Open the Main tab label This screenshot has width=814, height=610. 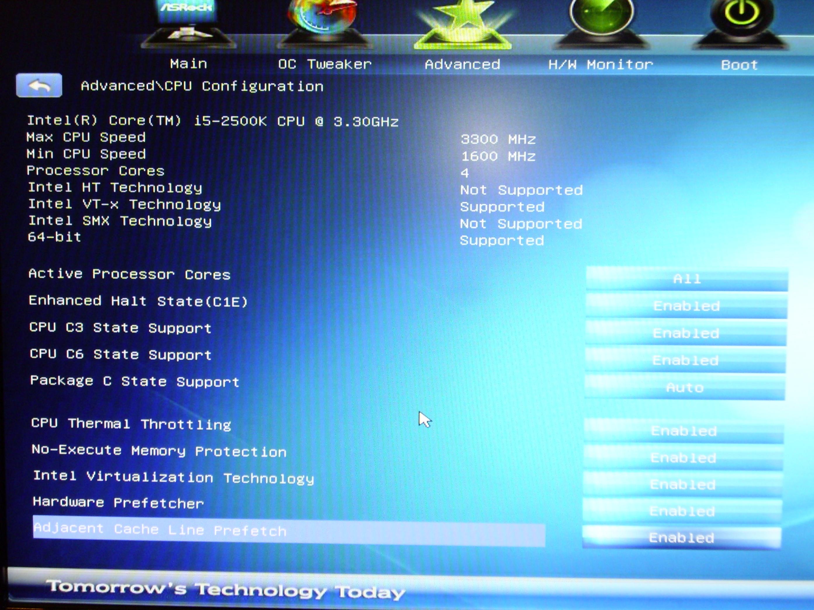[189, 64]
